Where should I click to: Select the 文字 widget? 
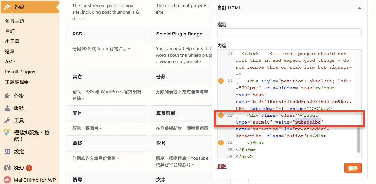pos(181,179)
